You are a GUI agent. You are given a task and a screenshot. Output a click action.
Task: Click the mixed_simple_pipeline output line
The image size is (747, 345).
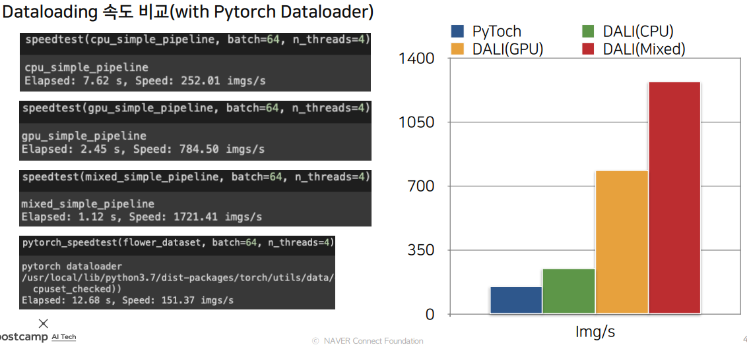tap(88, 204)
